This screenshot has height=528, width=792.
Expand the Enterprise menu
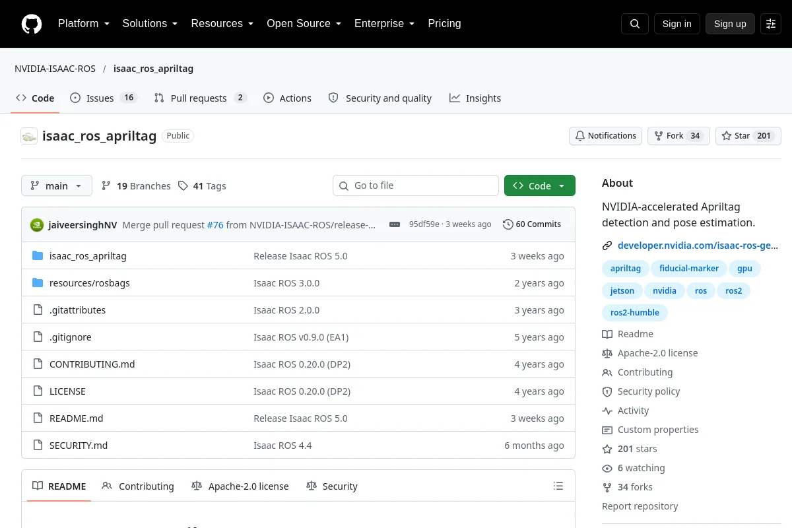click(x=384, y=24)
